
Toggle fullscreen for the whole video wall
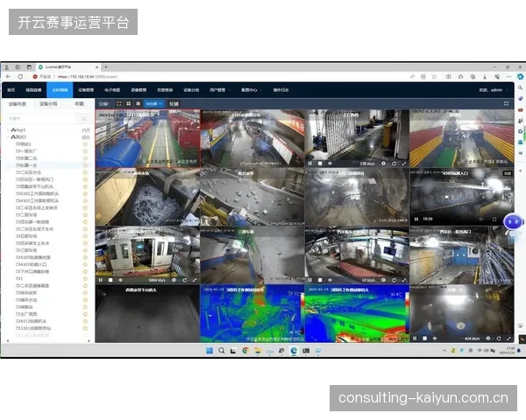click(506, 104)
